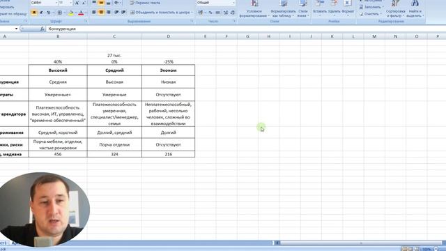
Task: Select cell showing -25%
Action: [168, 62]
